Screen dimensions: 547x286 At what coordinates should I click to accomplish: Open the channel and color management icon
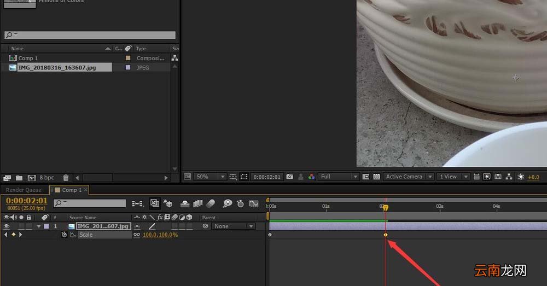pos(312,177)
